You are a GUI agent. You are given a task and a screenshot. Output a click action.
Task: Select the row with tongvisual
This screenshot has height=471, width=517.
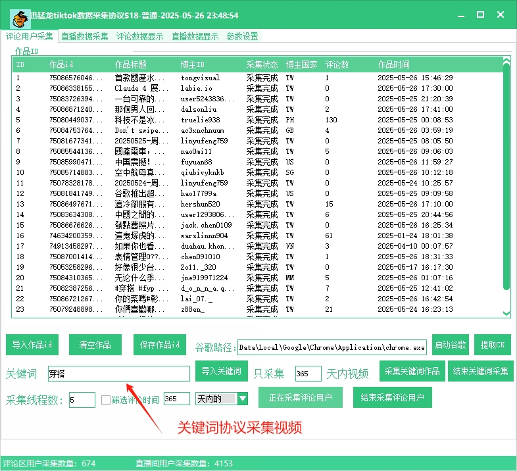pos(257,78)
